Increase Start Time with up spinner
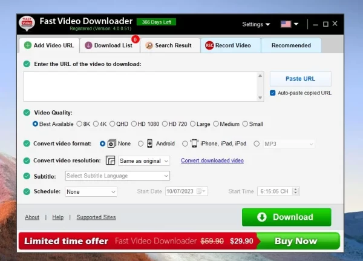 point(295,190)
